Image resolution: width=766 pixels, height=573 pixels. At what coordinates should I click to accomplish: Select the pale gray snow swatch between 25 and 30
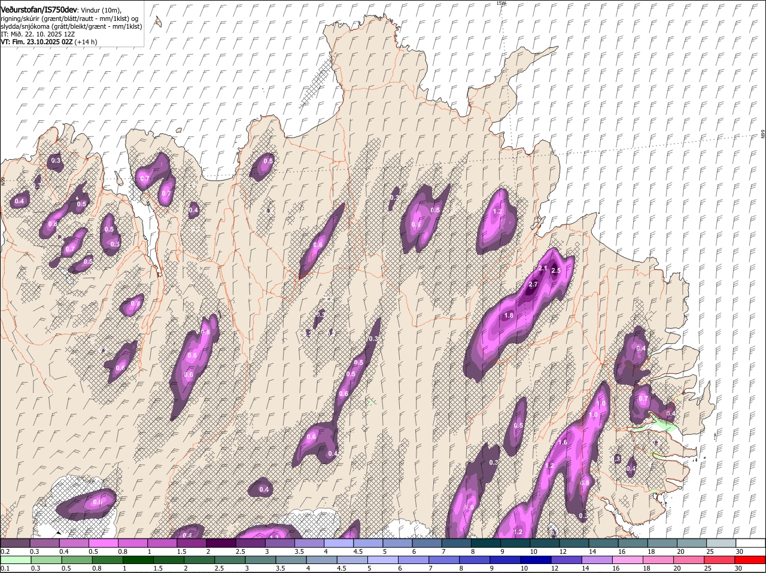(722, 543)
